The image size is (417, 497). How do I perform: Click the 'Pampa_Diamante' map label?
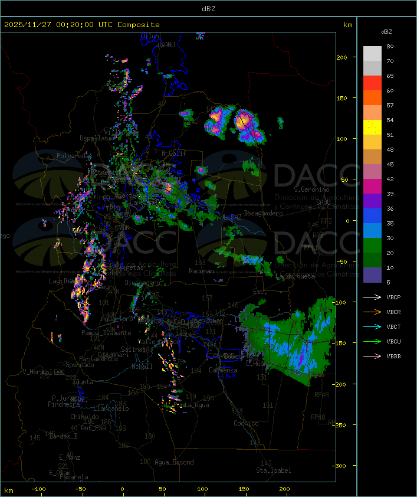click(106, 333)
